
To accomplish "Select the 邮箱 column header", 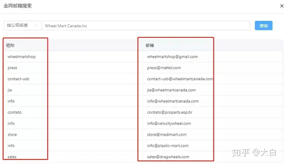I will coord(150,46).
